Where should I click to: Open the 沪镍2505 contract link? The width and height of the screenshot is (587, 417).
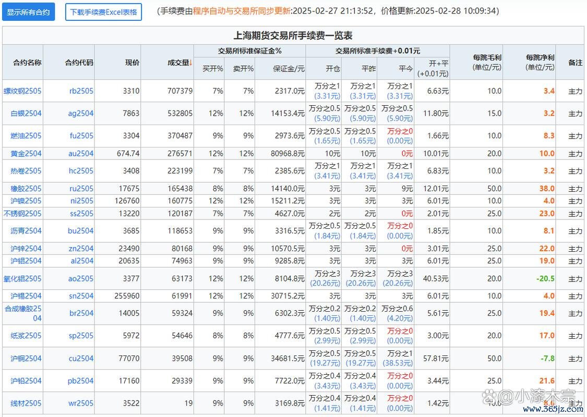pyautogui.click(x=26, y=201)
